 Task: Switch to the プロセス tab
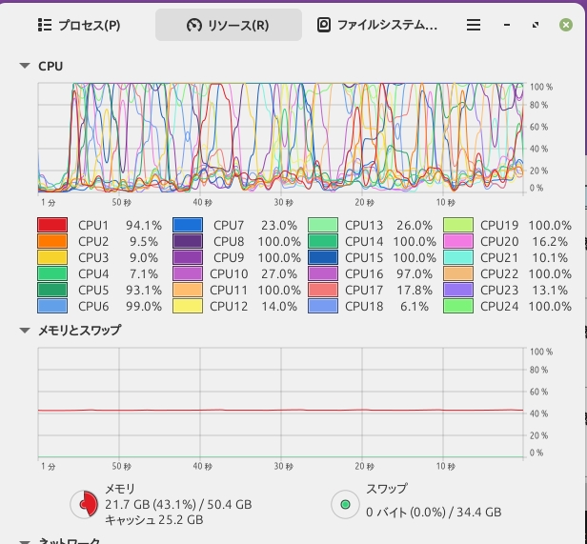[79, 26]
